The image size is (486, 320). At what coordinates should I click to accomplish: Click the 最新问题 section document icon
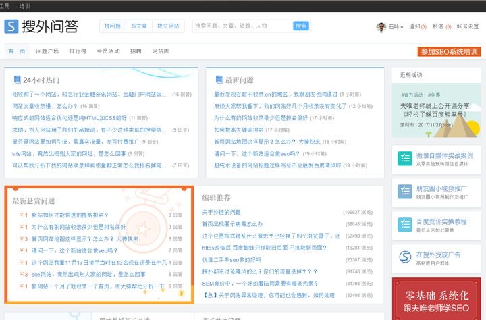pos(219,80)
